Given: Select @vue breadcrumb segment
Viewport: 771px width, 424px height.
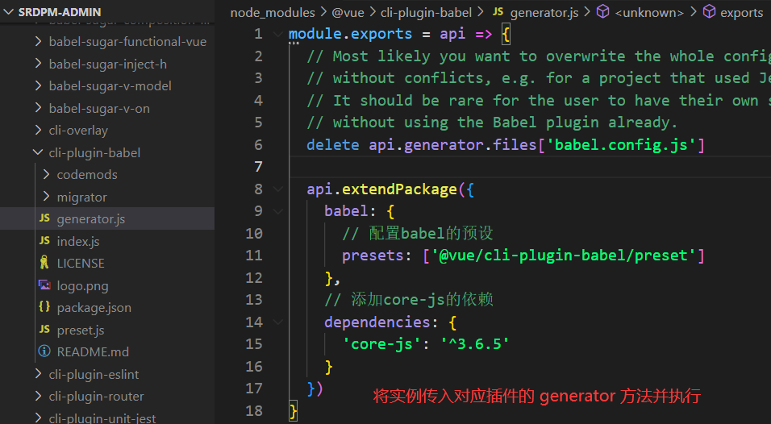Looking at the screenshot, I should point(348,12).
